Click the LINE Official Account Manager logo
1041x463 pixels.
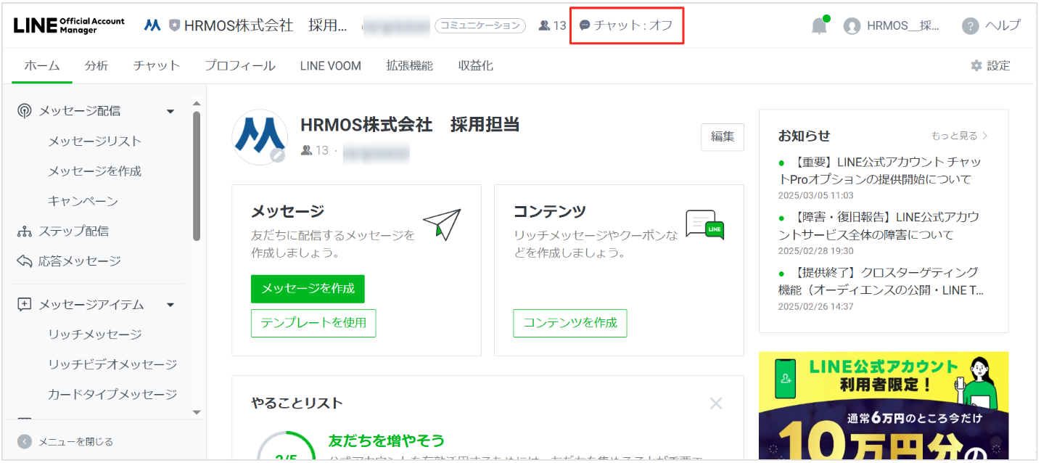[69, 25]
